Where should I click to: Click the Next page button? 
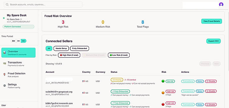click(217, 64)
